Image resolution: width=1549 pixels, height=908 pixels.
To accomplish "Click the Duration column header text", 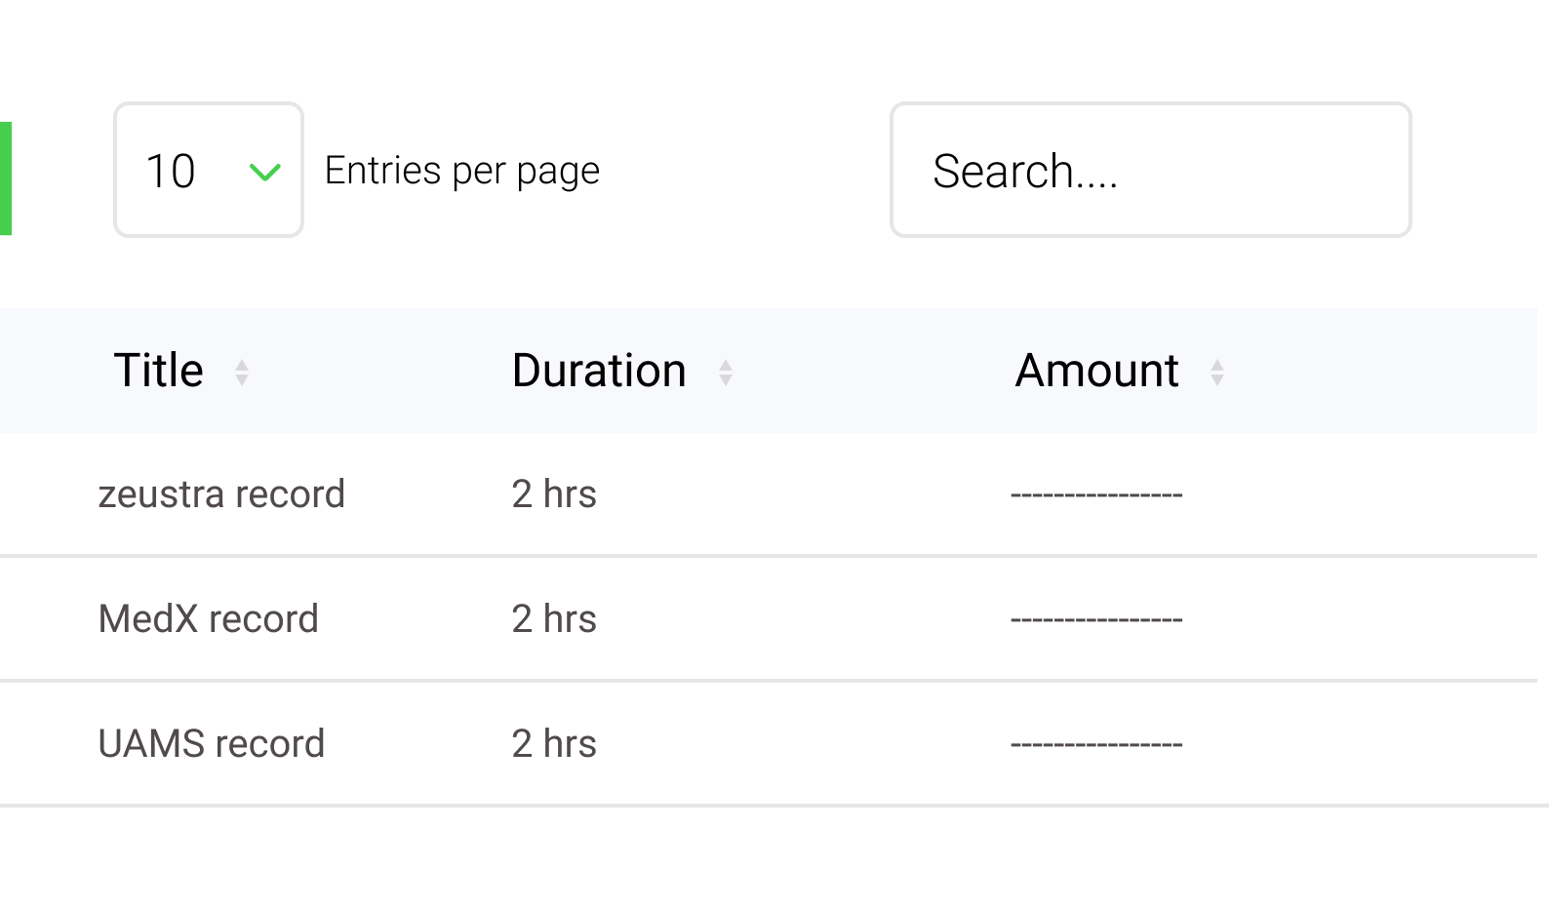I will pos(599,371).
